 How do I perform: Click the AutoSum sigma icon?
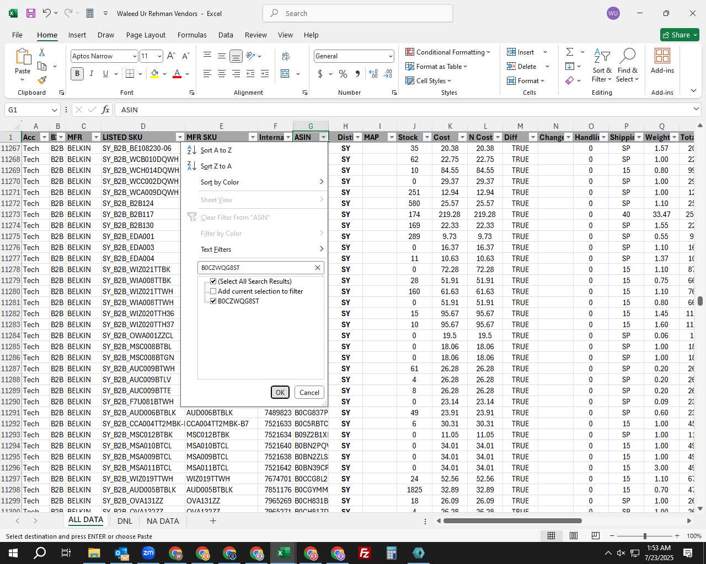pos(570,52)
